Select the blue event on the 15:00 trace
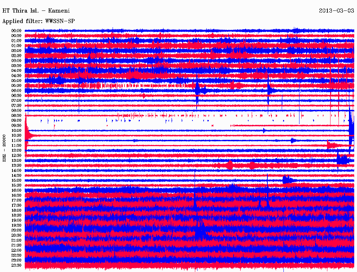Viewport: 357px width, 272px height. pyautogui.click(x=287, y=180)
